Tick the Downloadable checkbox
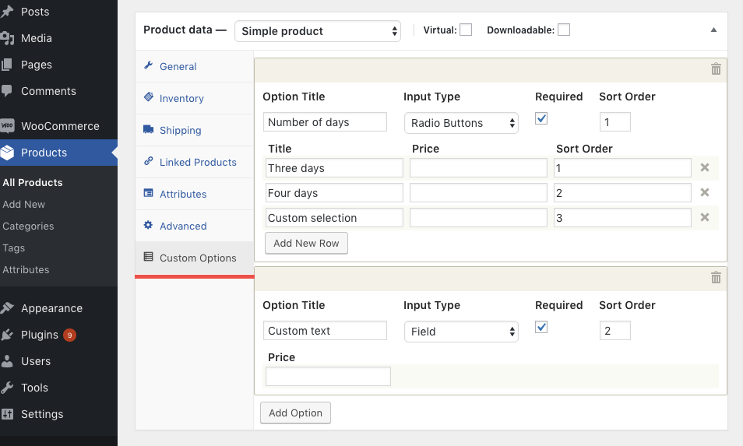743x446 pixels. 564,30
